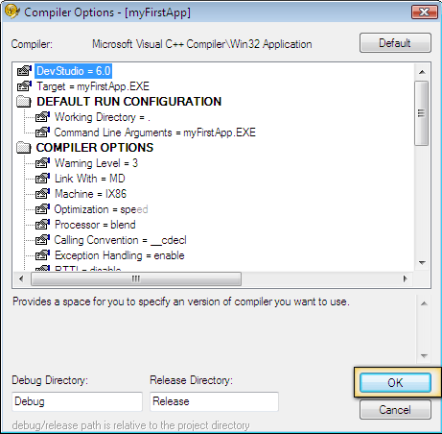The height and width of the screenshot is (434, 442).
Task: Select the Optimization = speed item
Action: (101, 209)
